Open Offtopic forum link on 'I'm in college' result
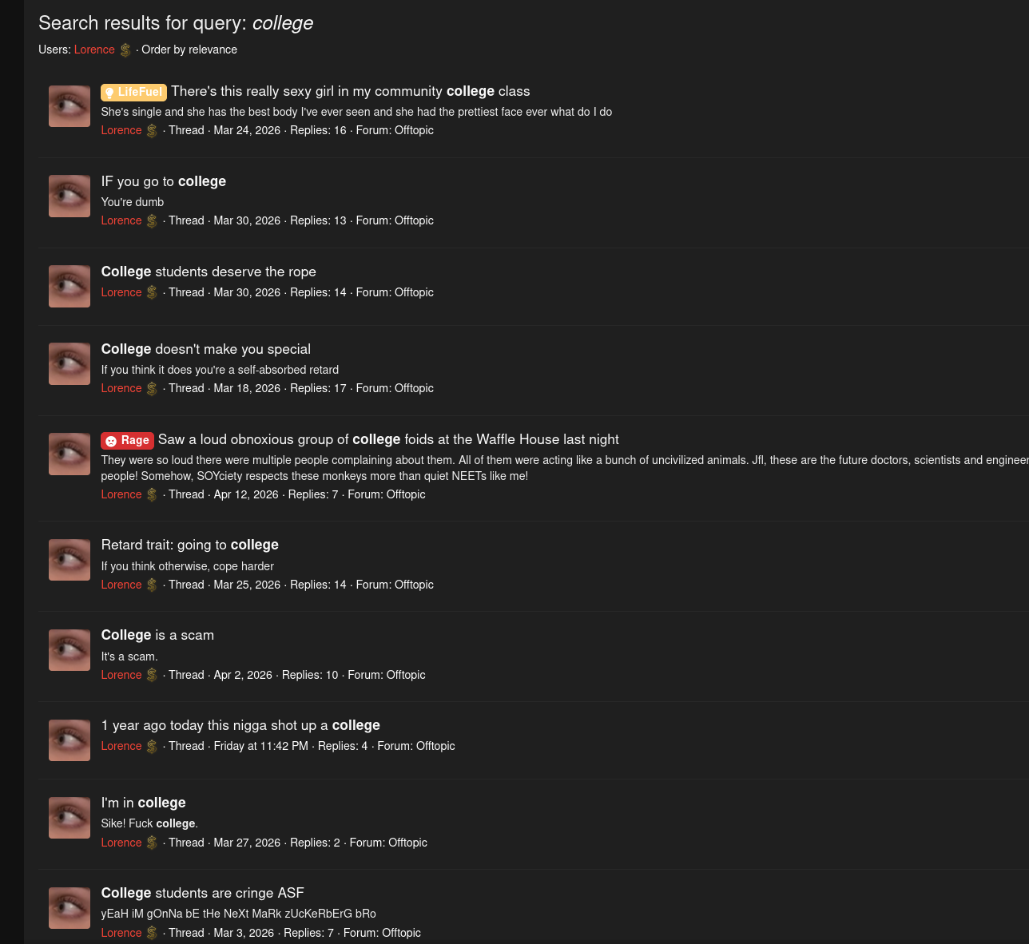Viewport: 1029px width, 944px height. click(x=407, y=843)
